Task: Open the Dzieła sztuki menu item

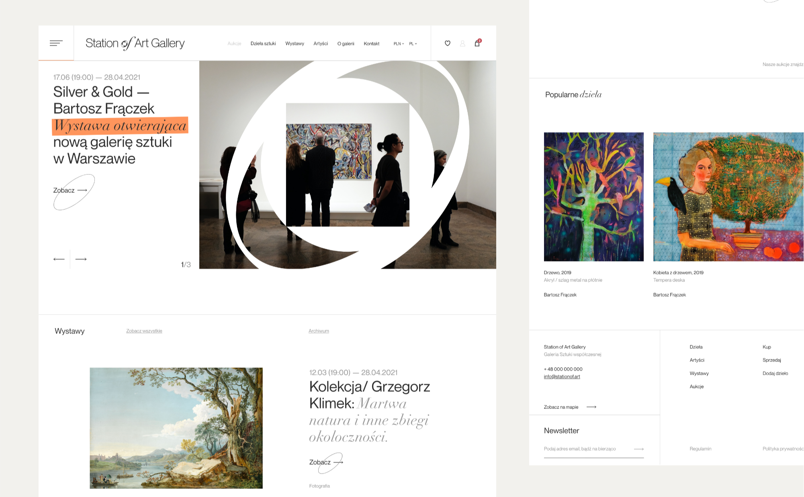Action: (263, 43)
